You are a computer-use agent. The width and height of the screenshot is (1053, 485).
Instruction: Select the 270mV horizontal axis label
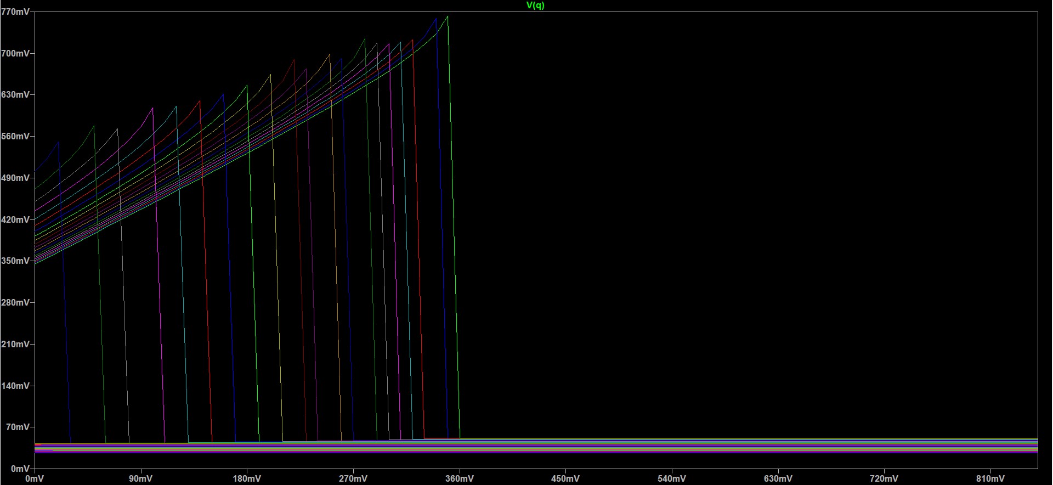tap(353, 478)
